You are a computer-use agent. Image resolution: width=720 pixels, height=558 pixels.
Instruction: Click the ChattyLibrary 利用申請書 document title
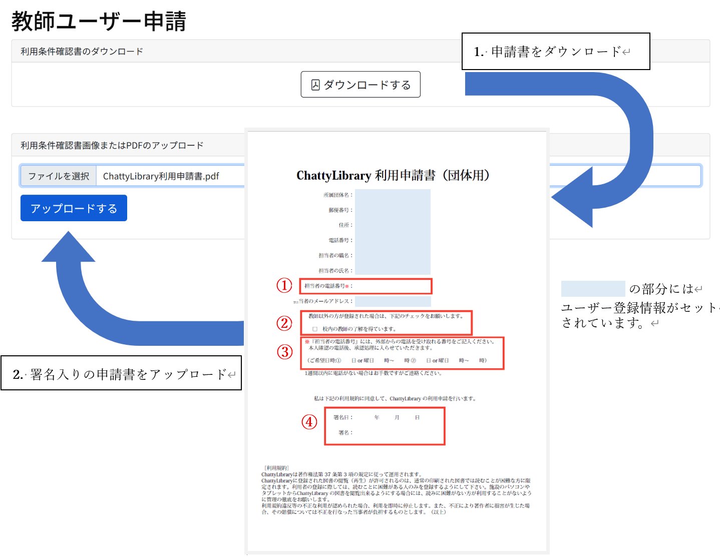click(393, 176)
